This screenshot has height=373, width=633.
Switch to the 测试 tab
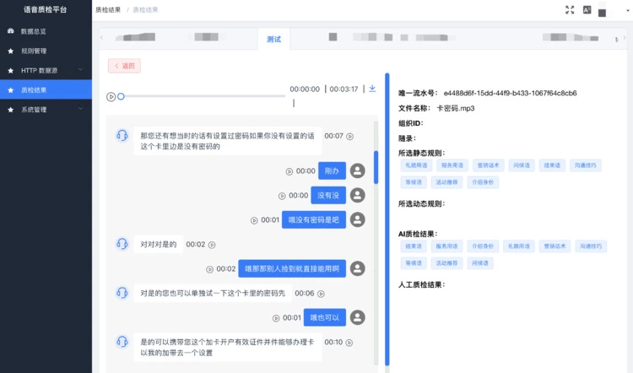tap(274, 40)
